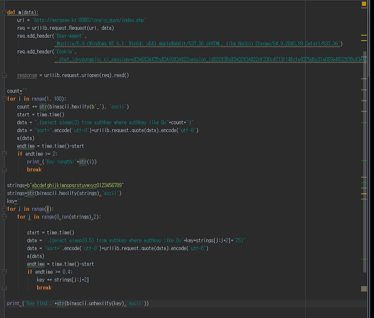Click first 'start = time.time()' line
Screen dimensions: 374x318
(41, 115)
